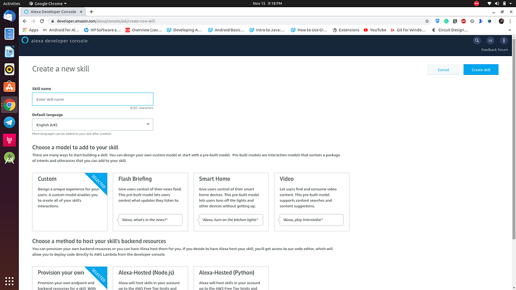This screenshot has height=290, width=516.
Task: Open search in Alexa console header
Action: [476, 41]
